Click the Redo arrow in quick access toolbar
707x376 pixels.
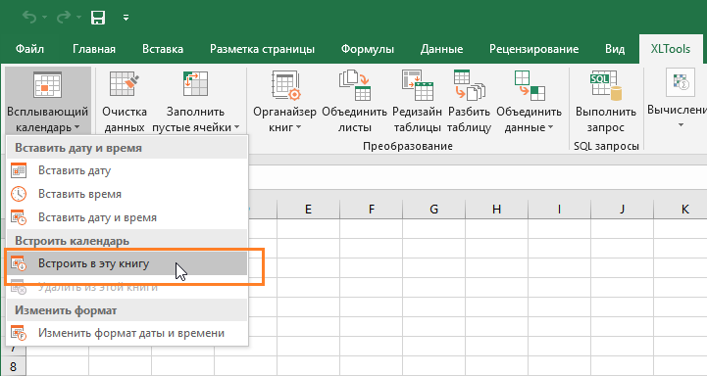[x=63, y=17]
